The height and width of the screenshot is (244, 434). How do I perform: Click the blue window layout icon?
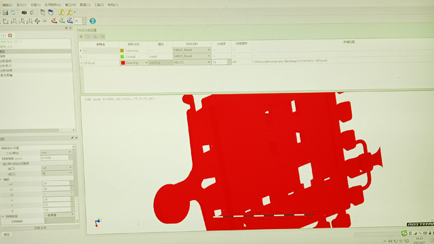tap(51, 12)
